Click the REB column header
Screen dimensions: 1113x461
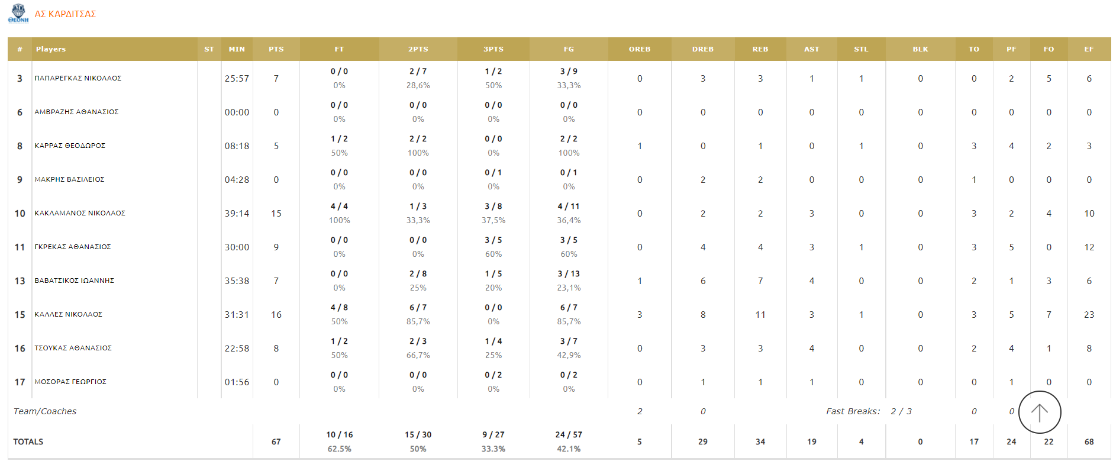(x=760, y=49)
